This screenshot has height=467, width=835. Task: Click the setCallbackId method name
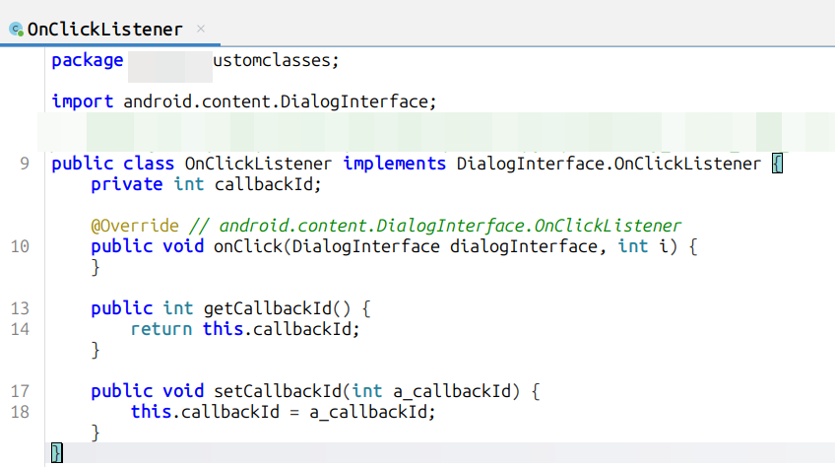[278, 391]
